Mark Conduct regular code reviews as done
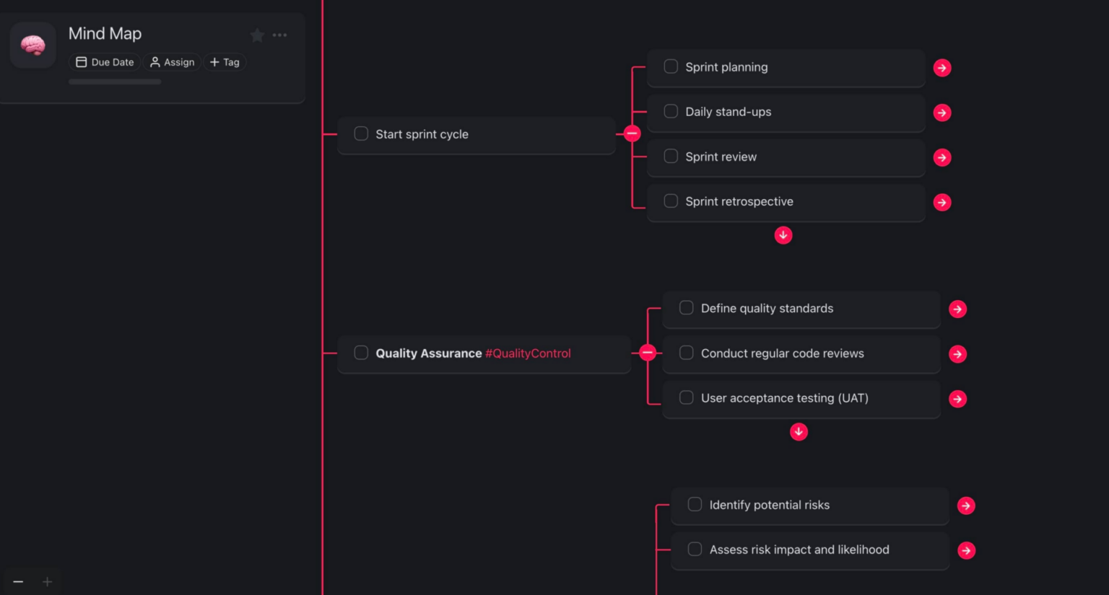Screen dimensions: 1109x595 tap(687, 353)
